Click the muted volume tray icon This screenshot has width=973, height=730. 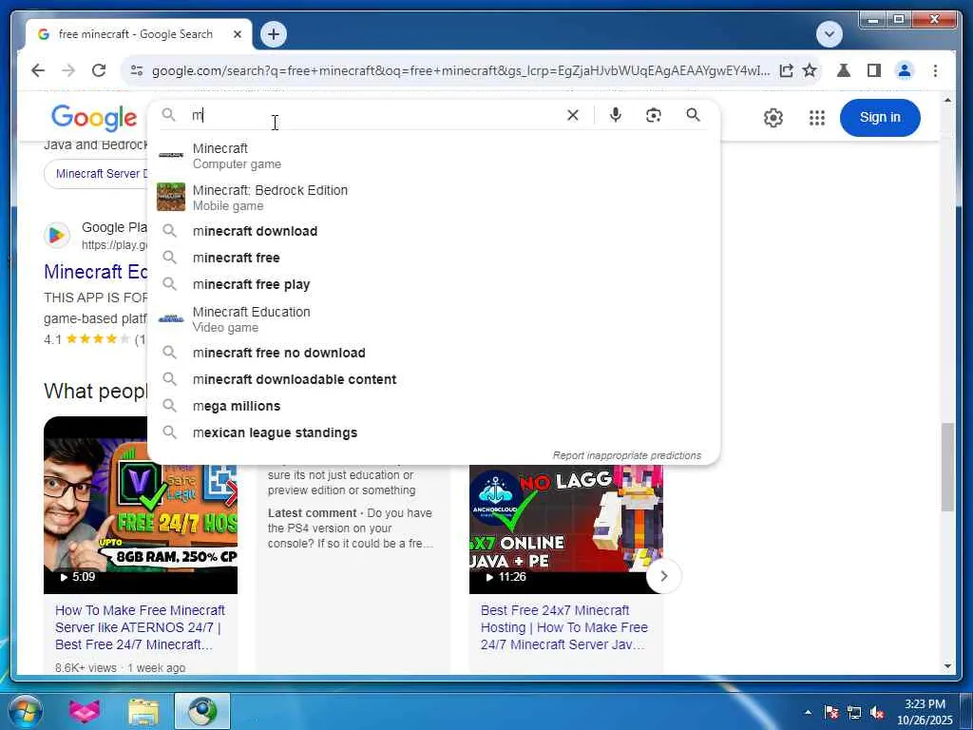click(877, 712)
